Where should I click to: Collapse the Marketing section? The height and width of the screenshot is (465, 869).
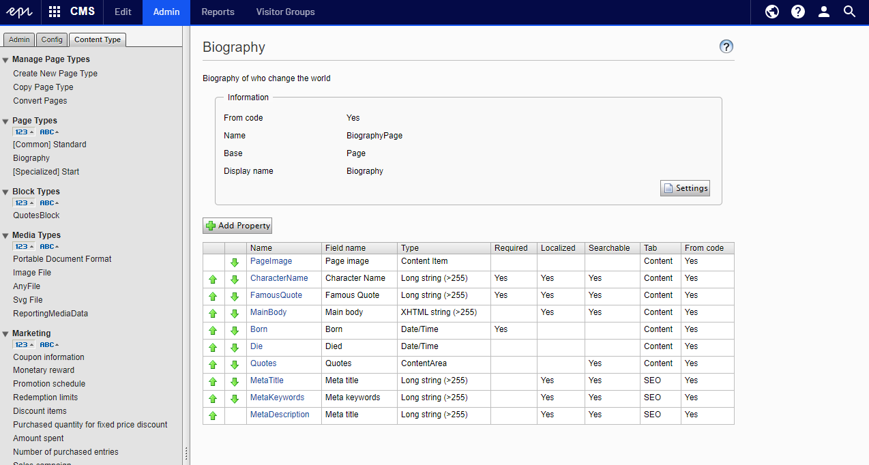point(5,334)
